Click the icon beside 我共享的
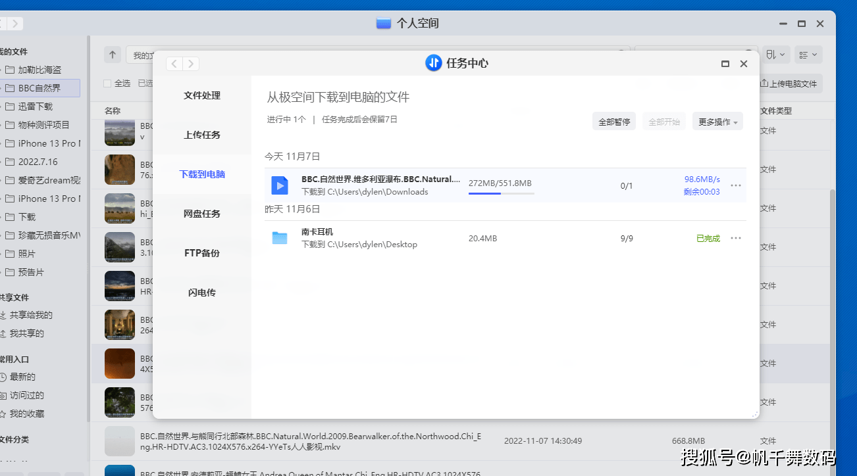Image resolution: width=857 pixels, height=476 pixels. [3, 334]
